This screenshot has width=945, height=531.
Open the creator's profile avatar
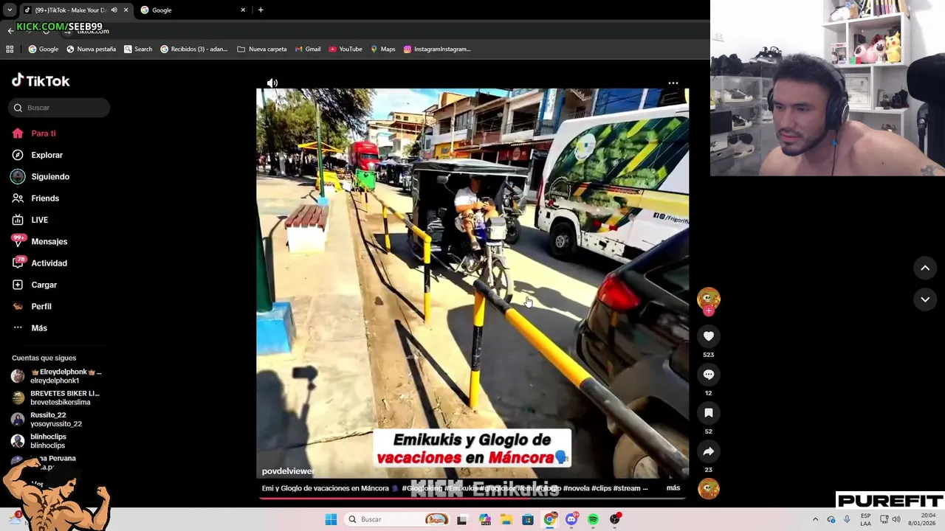click(708, 297)
